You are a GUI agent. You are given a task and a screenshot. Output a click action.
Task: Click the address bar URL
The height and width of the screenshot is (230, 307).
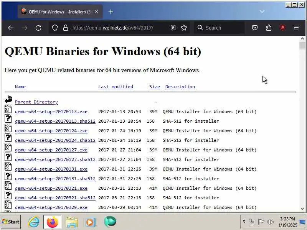(x=113, y=28)
